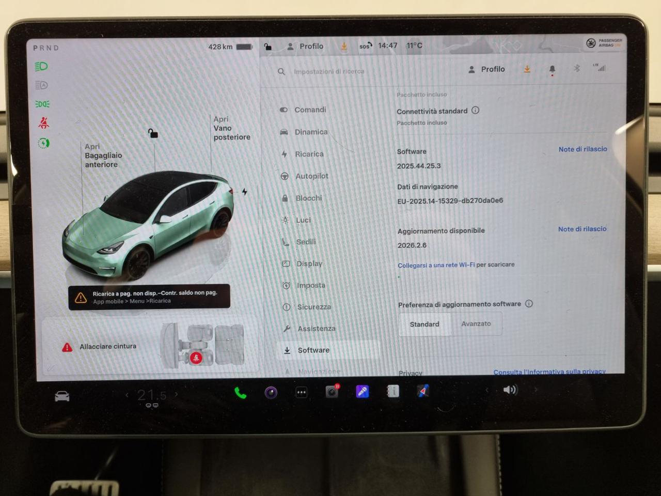Tap the unlock padlock above the car

(152, 133)
